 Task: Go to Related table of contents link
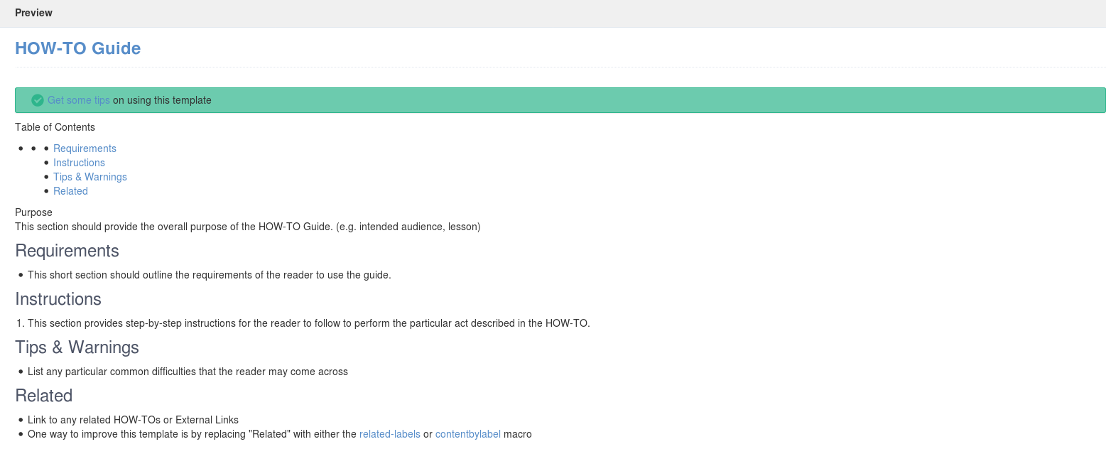[x=70, y=191]
